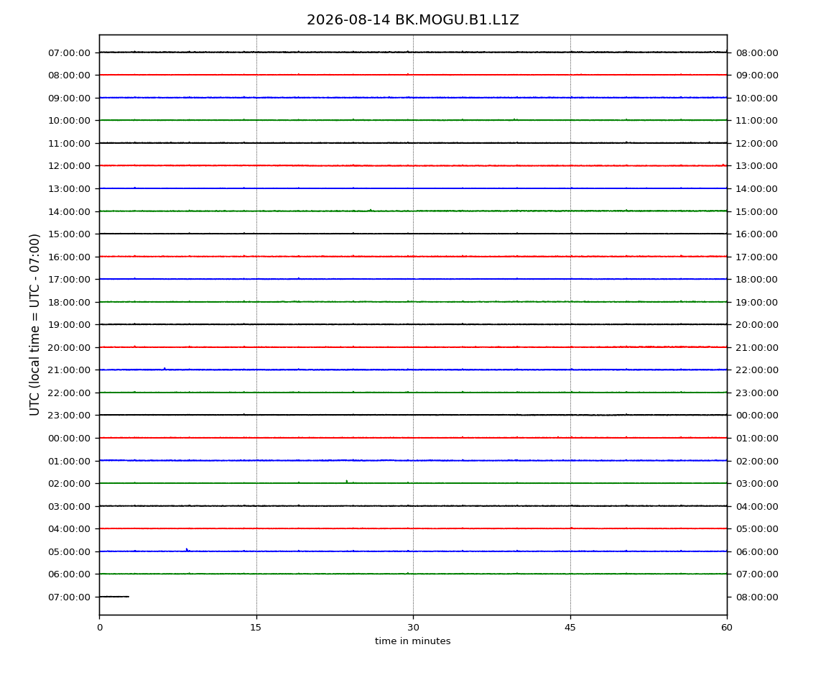Click the x-axis tick label 0

(100, 627)
